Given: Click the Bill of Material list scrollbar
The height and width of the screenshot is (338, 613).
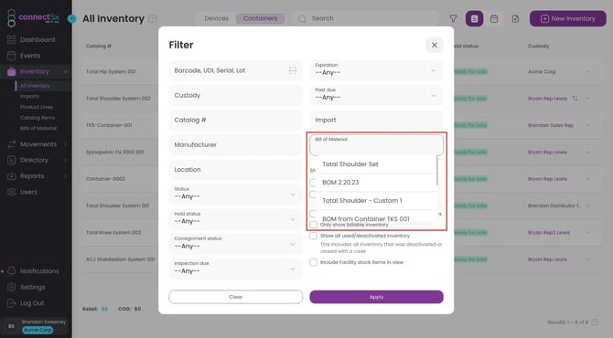Looking at the screenshot, I should click(x=436, y=172).
